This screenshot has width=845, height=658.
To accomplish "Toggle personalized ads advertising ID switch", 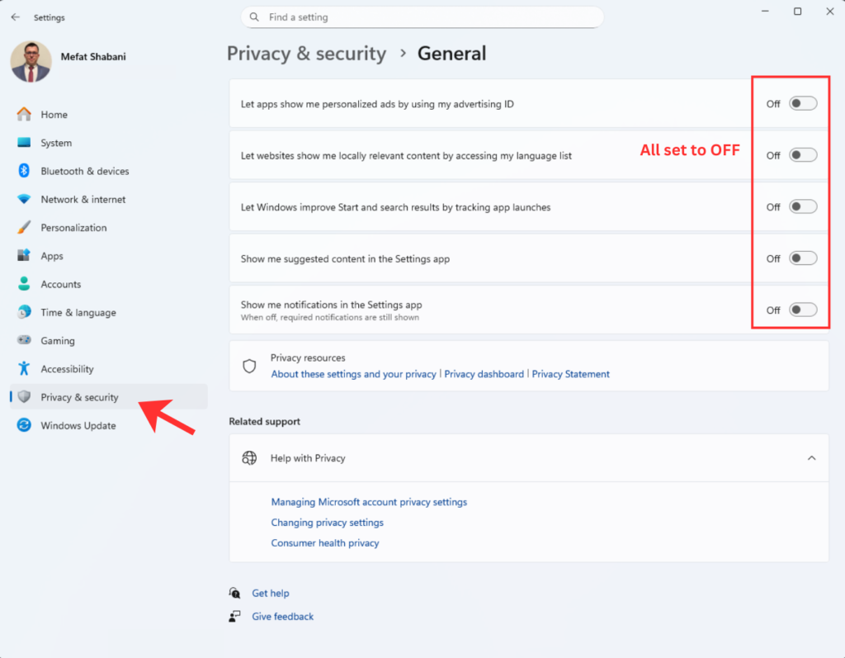I will pos(803,103).
